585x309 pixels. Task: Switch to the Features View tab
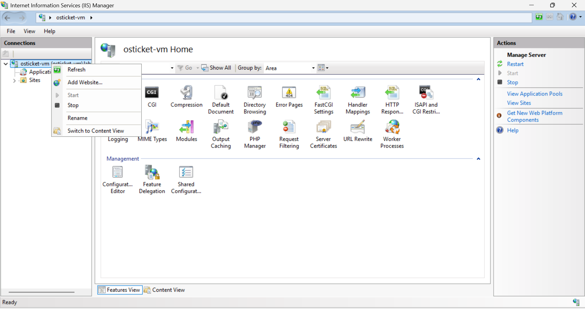click(x=120, y=290)
